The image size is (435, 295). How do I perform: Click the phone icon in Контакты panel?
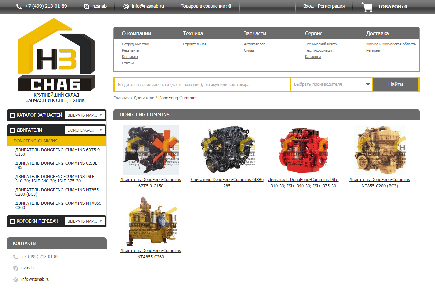[16, 257]
